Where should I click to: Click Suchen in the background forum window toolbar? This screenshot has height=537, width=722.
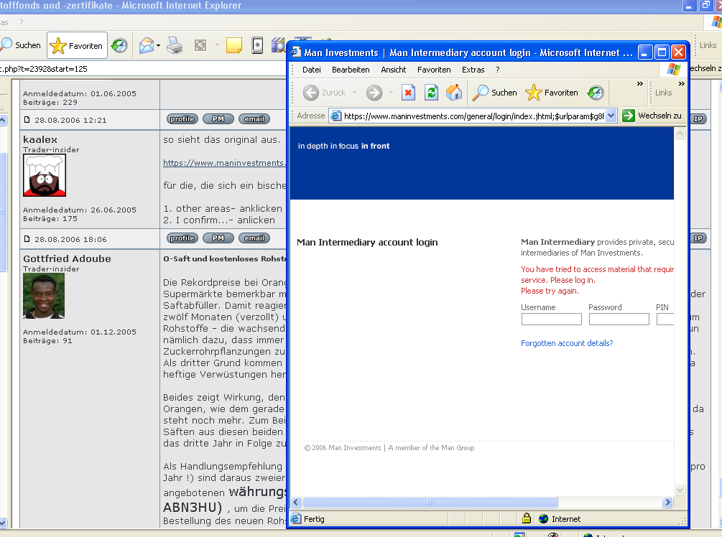[21, 45]
